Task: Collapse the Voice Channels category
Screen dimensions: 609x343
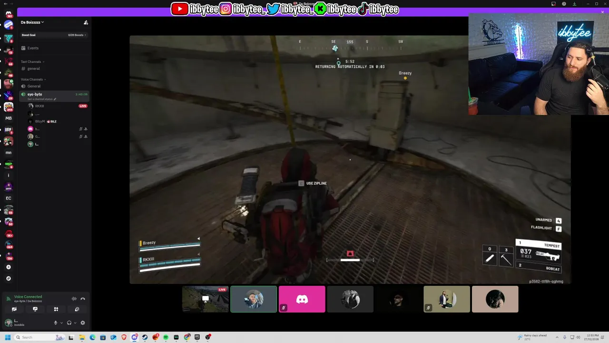Action: [x=33, y=79]
